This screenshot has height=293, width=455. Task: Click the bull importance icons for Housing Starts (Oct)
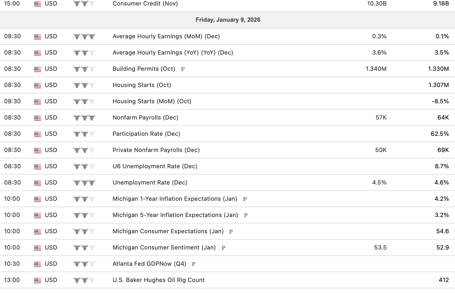click(84, 85)
